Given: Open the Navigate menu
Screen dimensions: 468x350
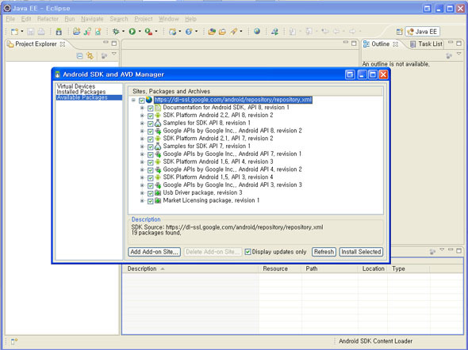Looking at the screenshot, I should click(92, 19).
